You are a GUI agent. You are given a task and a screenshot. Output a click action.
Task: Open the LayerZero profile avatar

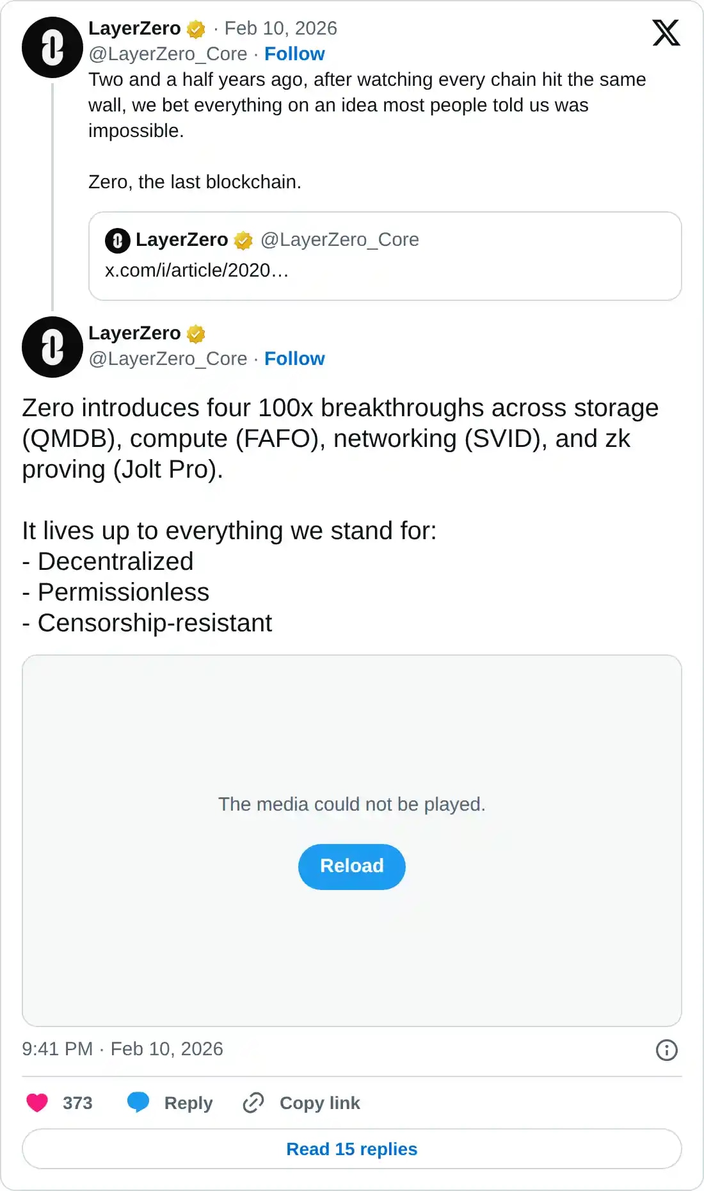pos(52,47)
